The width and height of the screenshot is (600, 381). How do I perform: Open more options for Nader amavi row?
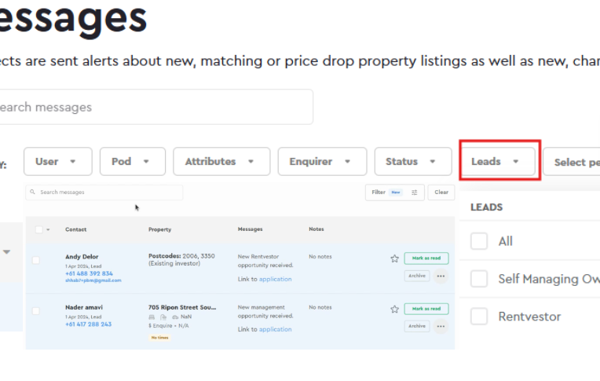click(x=441, y=327)
